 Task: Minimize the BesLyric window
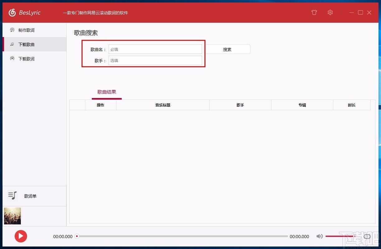[352, 12]
